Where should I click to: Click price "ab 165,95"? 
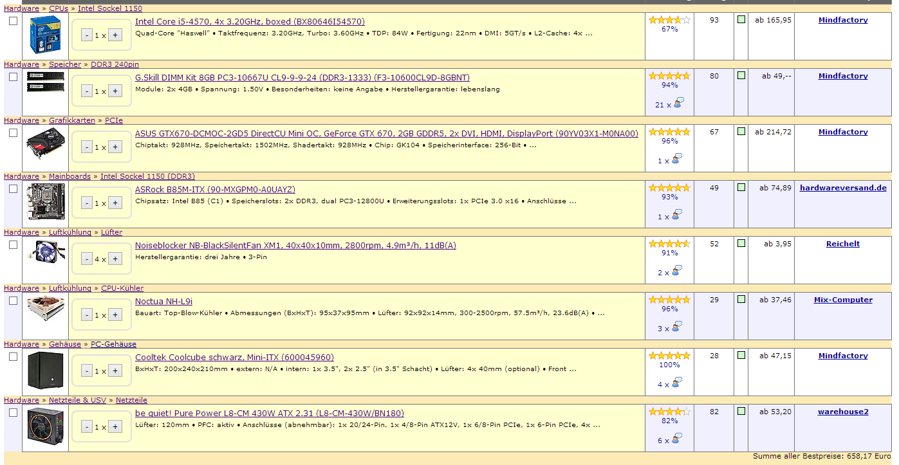[x=773, y=20]
